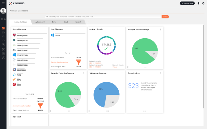Click the adapter icon beside 26891
The height and width of the screenshot is (129, 207).
click(x=14, y=45)
